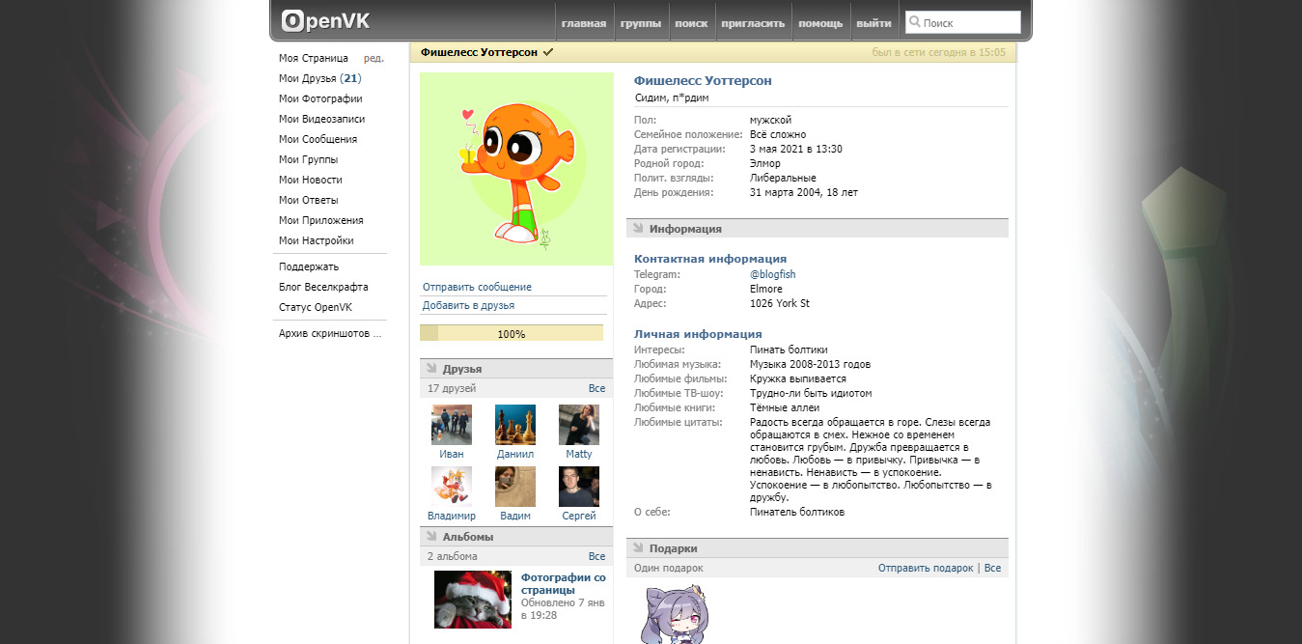Open the группы menu item

tap(641, 23)
